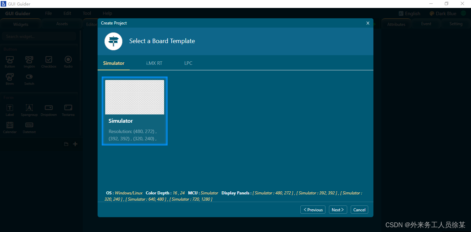
Task: Change the Dark Blue theme
Action: (443, 13)
